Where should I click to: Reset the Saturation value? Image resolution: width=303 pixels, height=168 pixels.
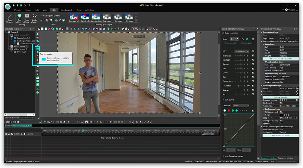click(x=253, y=86)
